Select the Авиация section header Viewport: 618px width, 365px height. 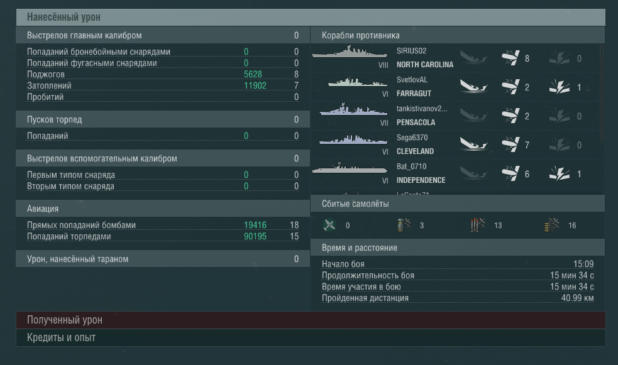click(x=162, y=209)
